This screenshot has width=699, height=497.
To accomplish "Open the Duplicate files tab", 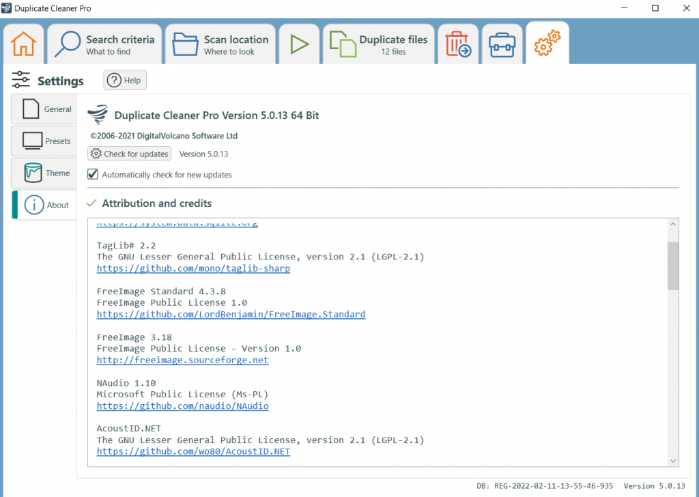I will 379,44.
